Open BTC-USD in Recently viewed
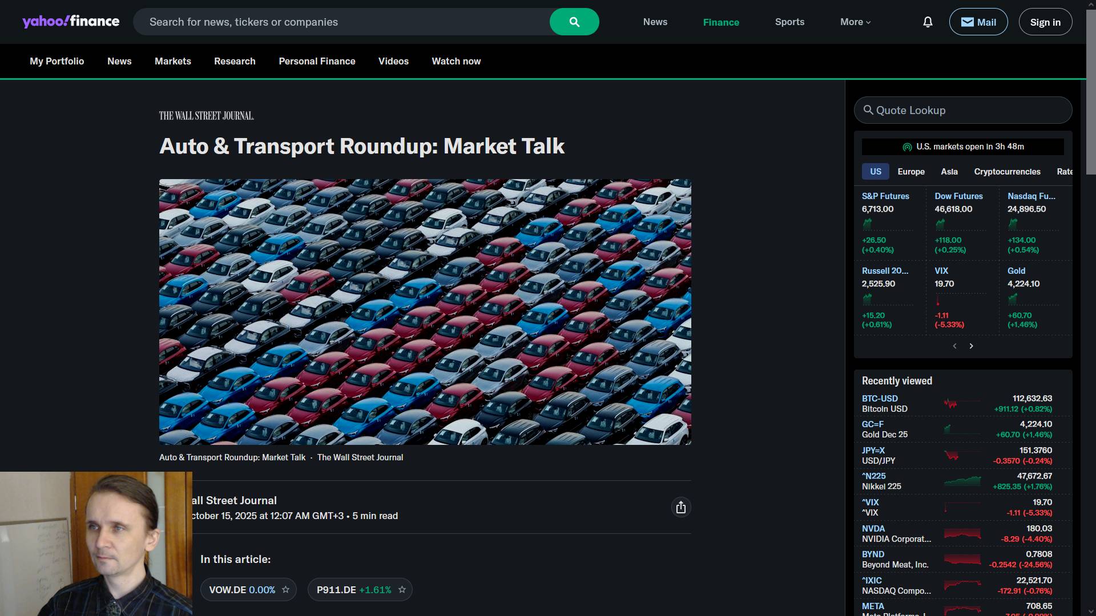1096x616 pixels. coord(879,399)
